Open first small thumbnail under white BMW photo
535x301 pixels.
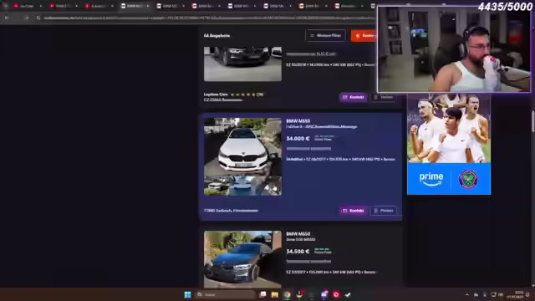click(x=217, y=186)
